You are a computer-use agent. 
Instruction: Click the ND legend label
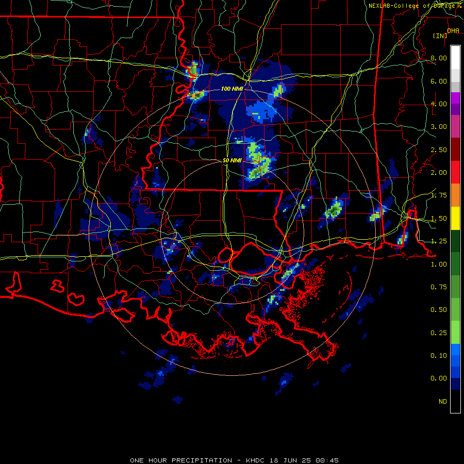coord(443,402)
